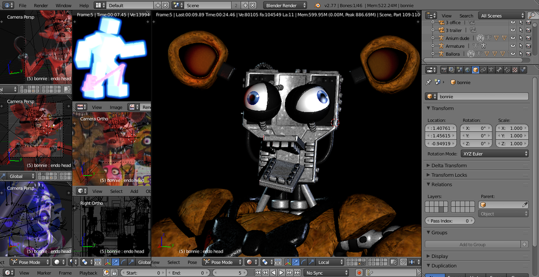The height and width of the screenshot is (277, 539).
Task: Jump to previous keyframe in timeline
Action: click(x=265, y=273)
